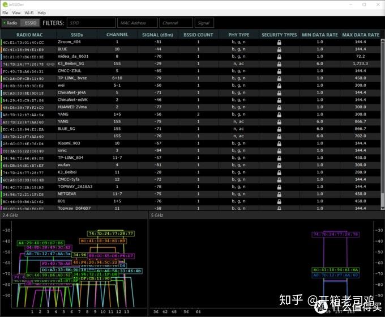Image resolution: width=385 pixels, height=317 pixels.
Task: Sort by SIGNAL (dBm) column header
Action: pos(157,35)
